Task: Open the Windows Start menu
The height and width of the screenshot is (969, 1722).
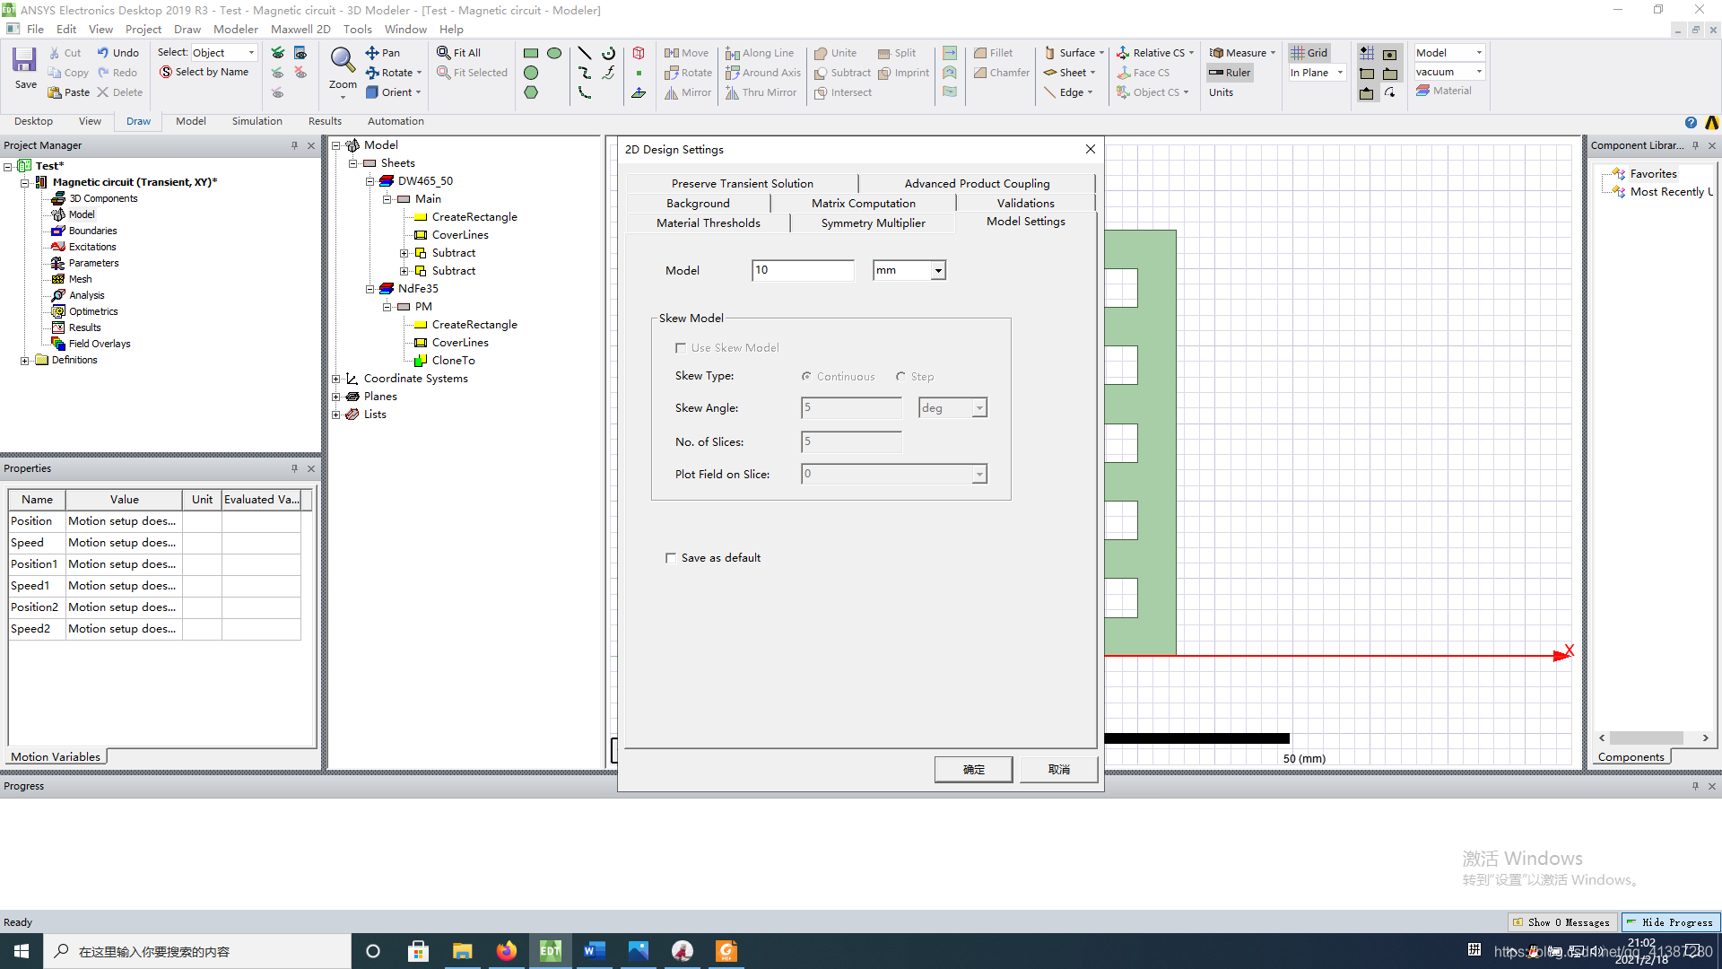Action: coord(22,951)
